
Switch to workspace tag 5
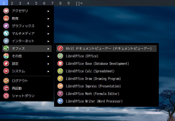[36, 3]
